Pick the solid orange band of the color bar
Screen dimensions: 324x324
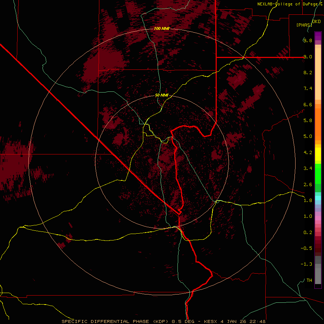coord(318,124)
